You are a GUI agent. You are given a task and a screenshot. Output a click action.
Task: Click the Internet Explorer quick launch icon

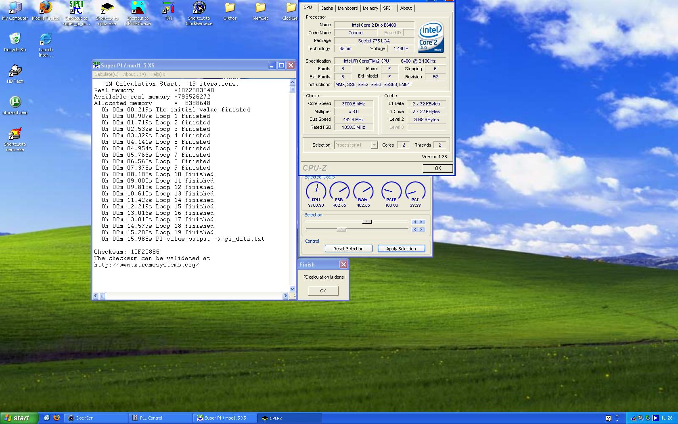tap(47, 418)
